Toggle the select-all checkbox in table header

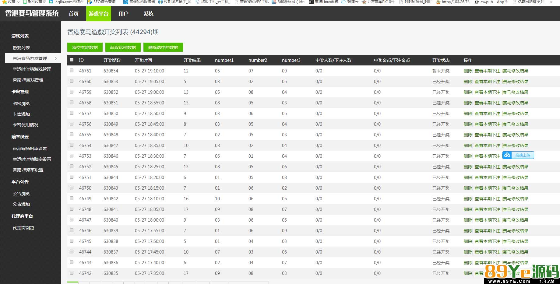[72, 60]
